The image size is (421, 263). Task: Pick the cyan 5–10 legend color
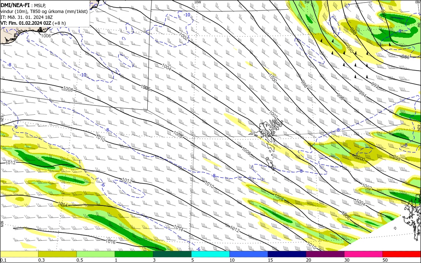210,254
